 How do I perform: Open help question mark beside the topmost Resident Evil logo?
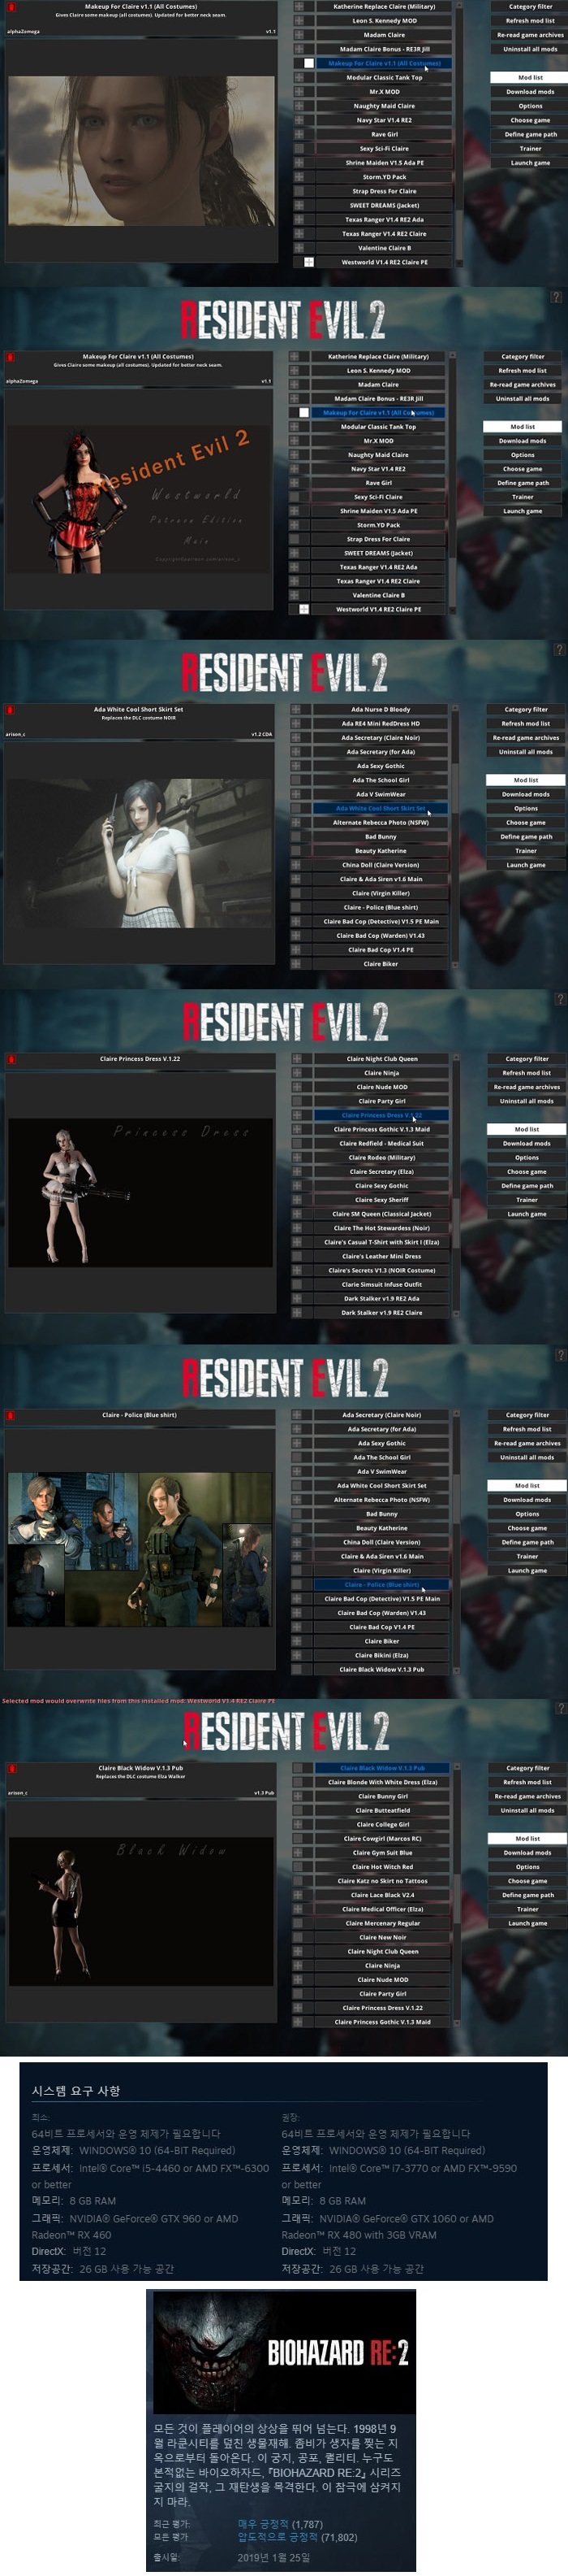point(556,297)
